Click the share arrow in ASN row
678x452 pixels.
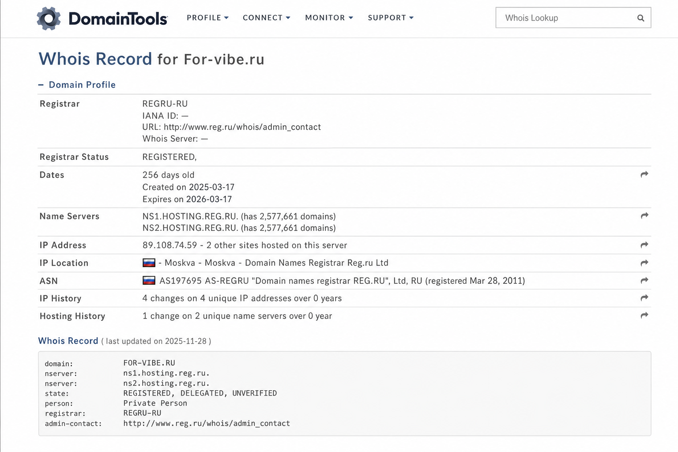pos(644,280)
